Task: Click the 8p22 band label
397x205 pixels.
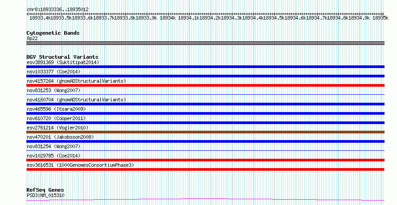Action: click(32, 39)
